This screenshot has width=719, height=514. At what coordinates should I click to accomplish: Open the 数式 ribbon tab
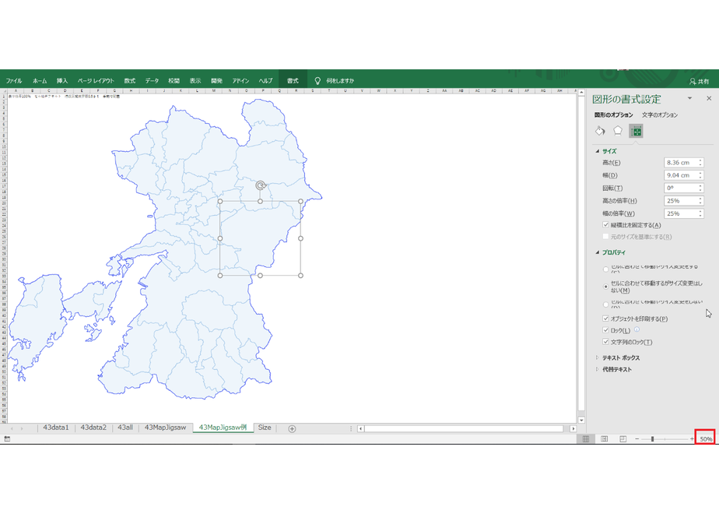[130, 81]
